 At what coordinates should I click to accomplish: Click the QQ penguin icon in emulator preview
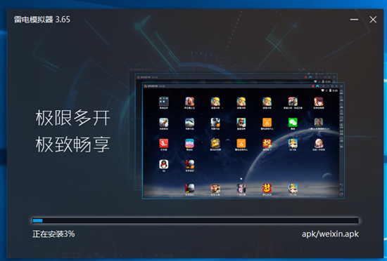(x=164, y=164)
